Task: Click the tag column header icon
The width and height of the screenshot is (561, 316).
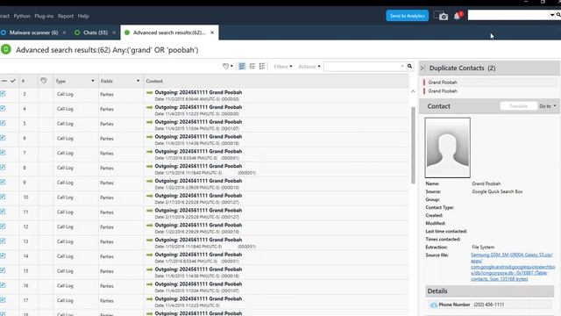Action: (x=44, y=81)
